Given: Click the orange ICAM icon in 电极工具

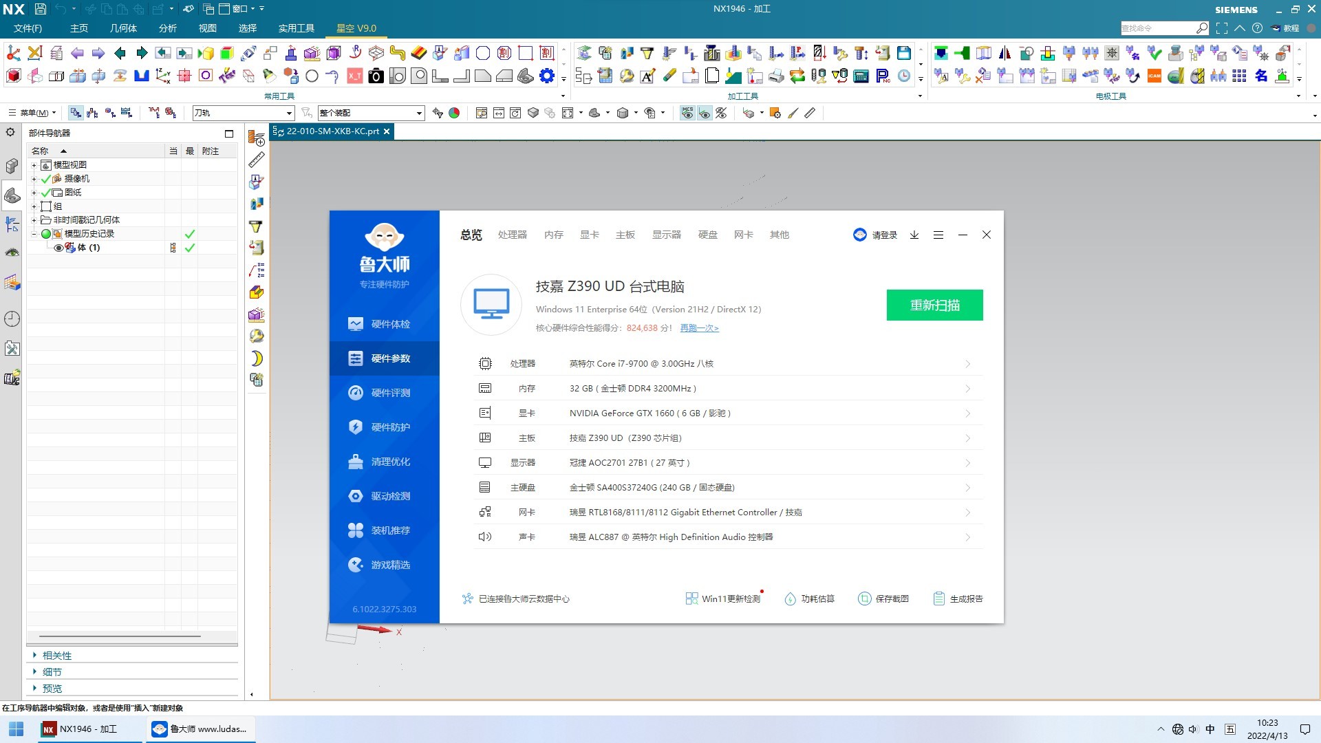Looking at the screenshot, I should (1154, 76).
